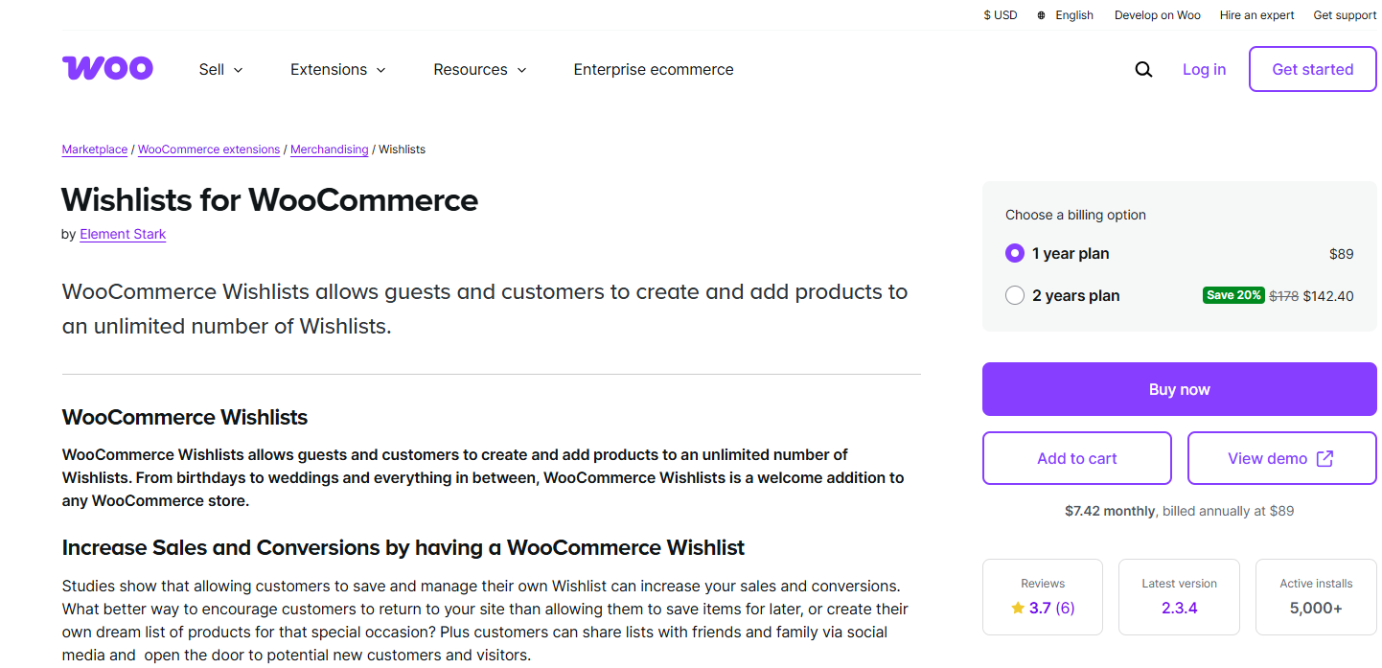The height and width of the screenshot is (668, 1382).
Task: Click the Add to cart button
Action: tap(1077, 458)
